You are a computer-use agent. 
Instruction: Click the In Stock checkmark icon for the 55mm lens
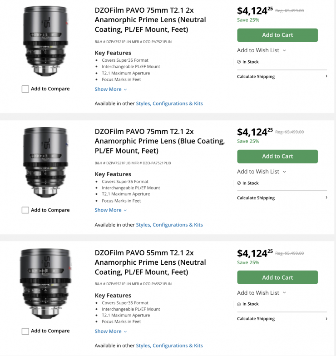[x=239, y=304]
